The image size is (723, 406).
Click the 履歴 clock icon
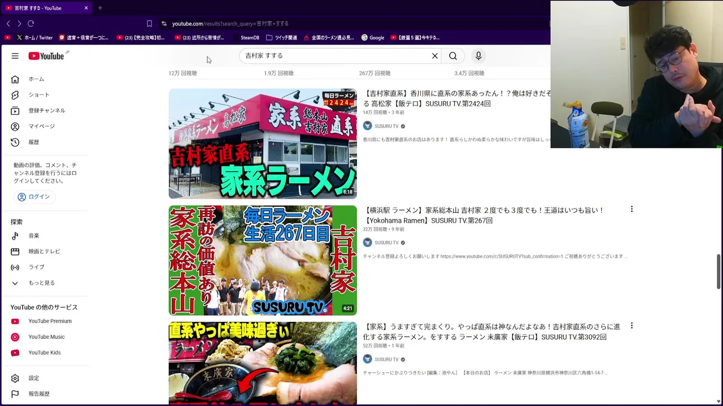[15, 142]
